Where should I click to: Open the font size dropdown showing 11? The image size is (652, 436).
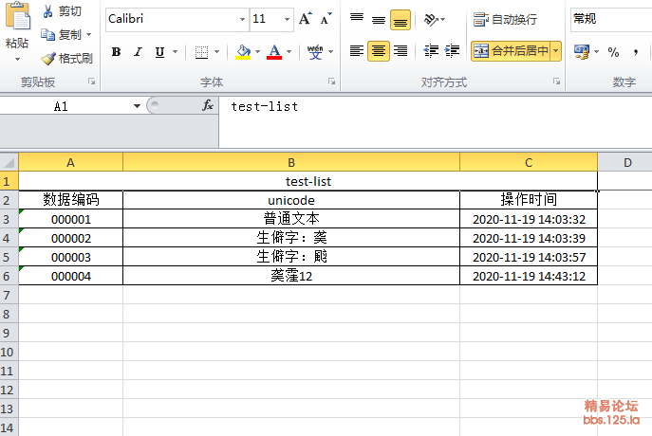pyautogui.click(x=287, y=19)
